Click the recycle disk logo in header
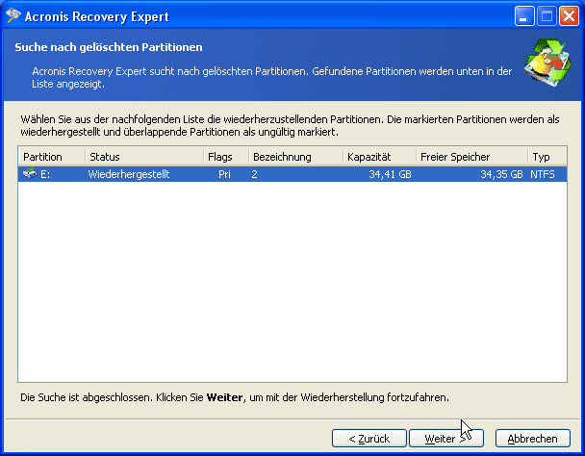The width and height of the screenshot is (585, 456). tap(547, 63)
